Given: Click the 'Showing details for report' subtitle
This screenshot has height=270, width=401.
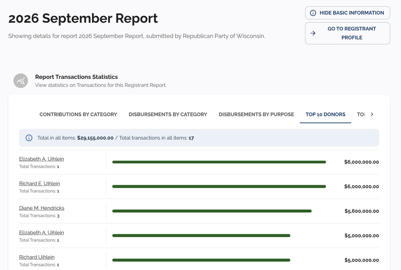Looking at the screenshot, I should tap(137, 36).
